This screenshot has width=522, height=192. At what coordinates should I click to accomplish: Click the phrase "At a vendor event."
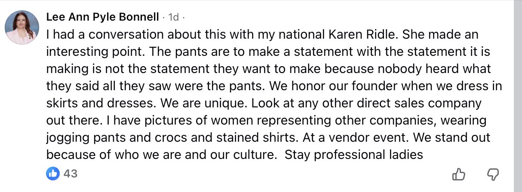[x=341, y=138]
